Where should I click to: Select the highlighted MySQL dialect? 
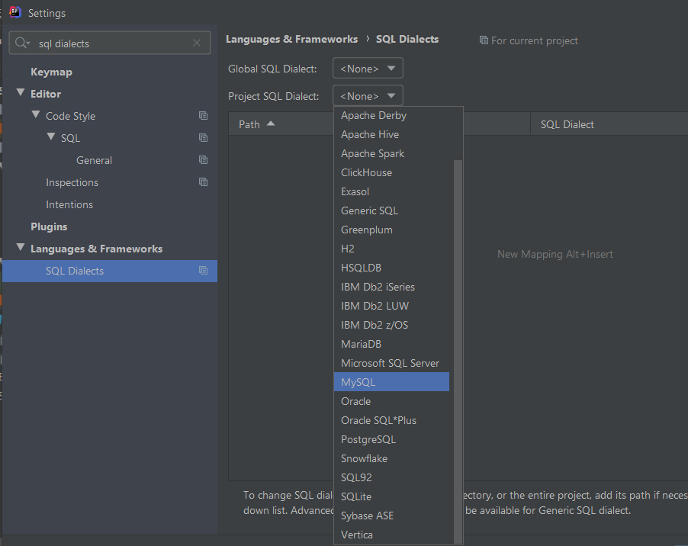(391, 382)
